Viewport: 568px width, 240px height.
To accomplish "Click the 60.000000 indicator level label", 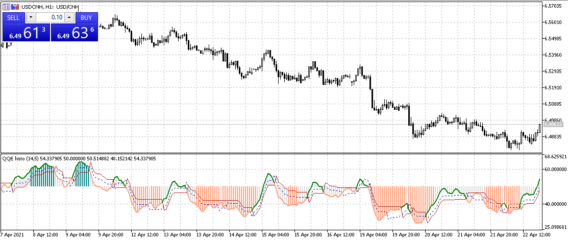I will [555, 169].
